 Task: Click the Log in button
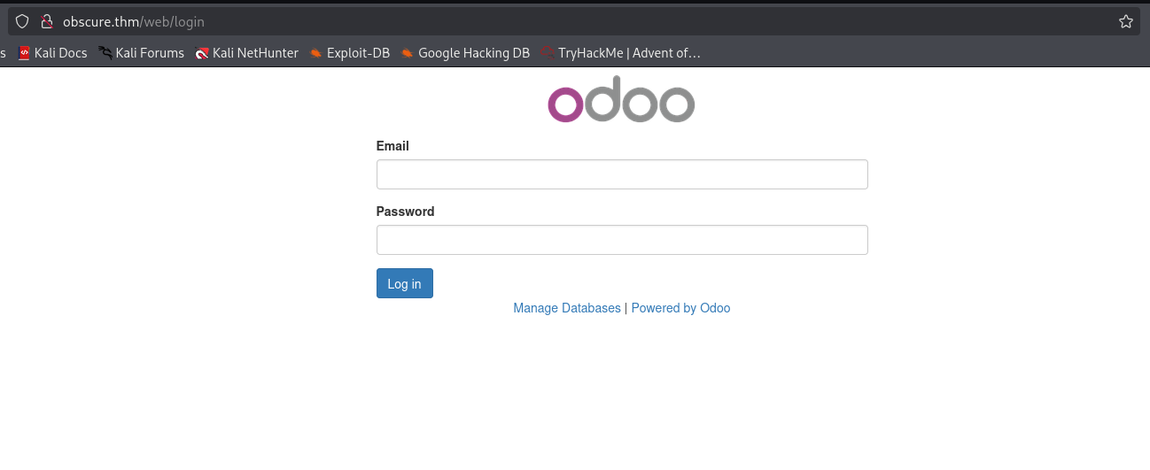(405, 283)
